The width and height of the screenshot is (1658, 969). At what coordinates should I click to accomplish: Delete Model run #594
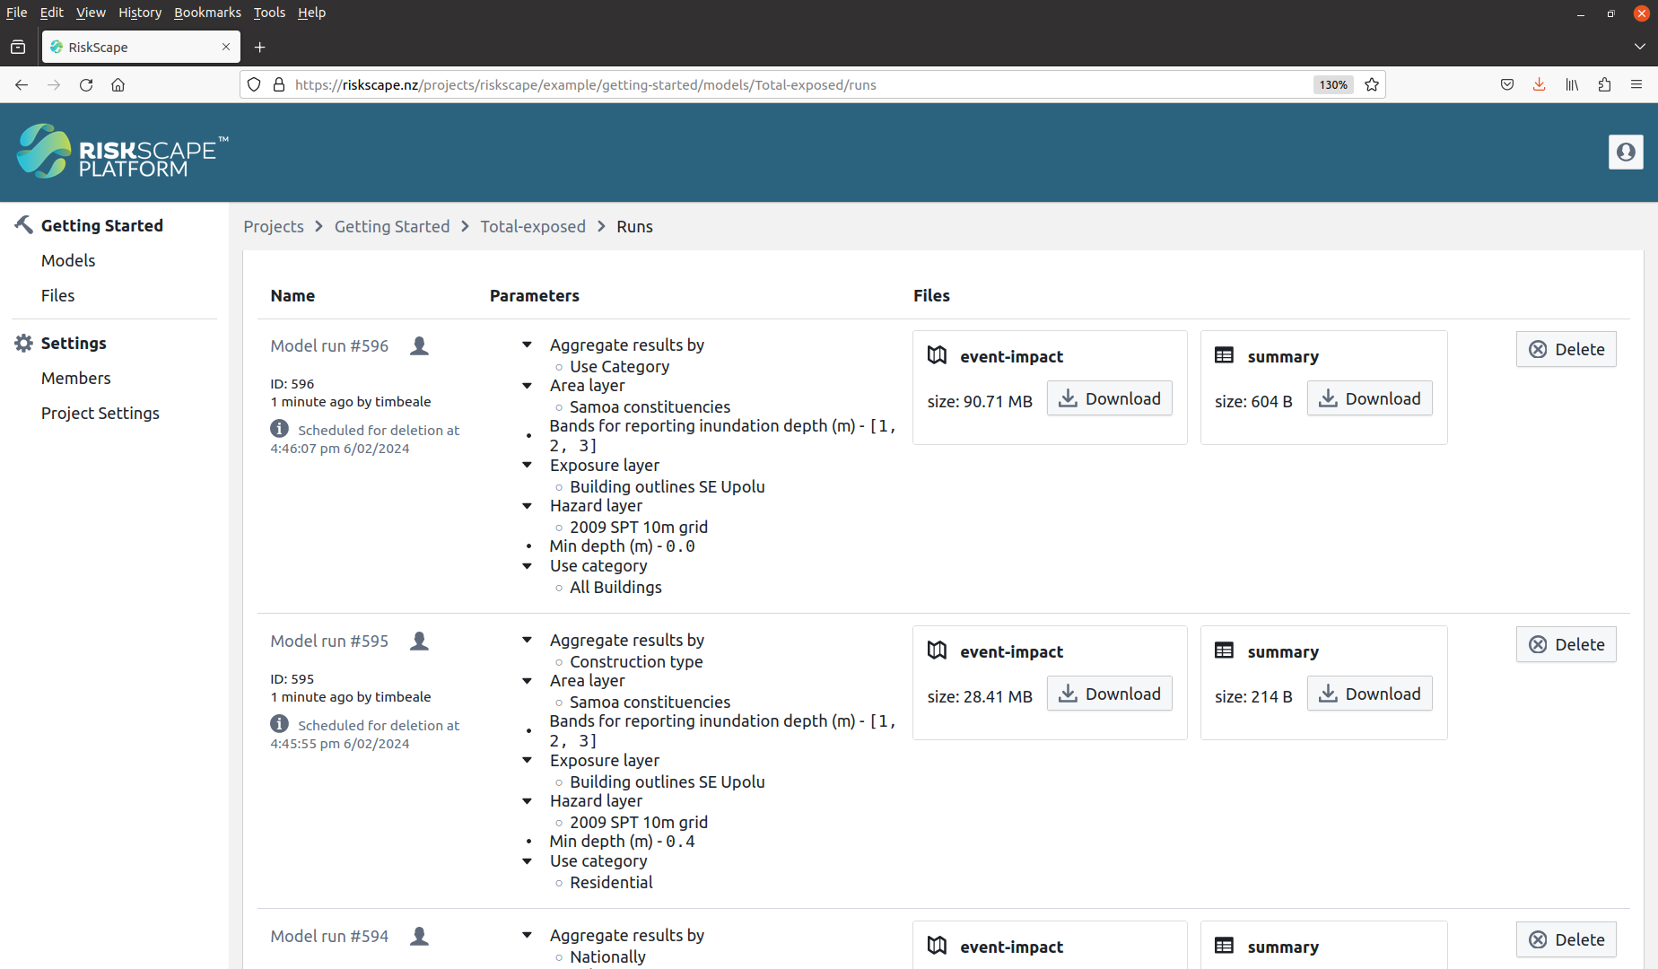(1566, 939)
